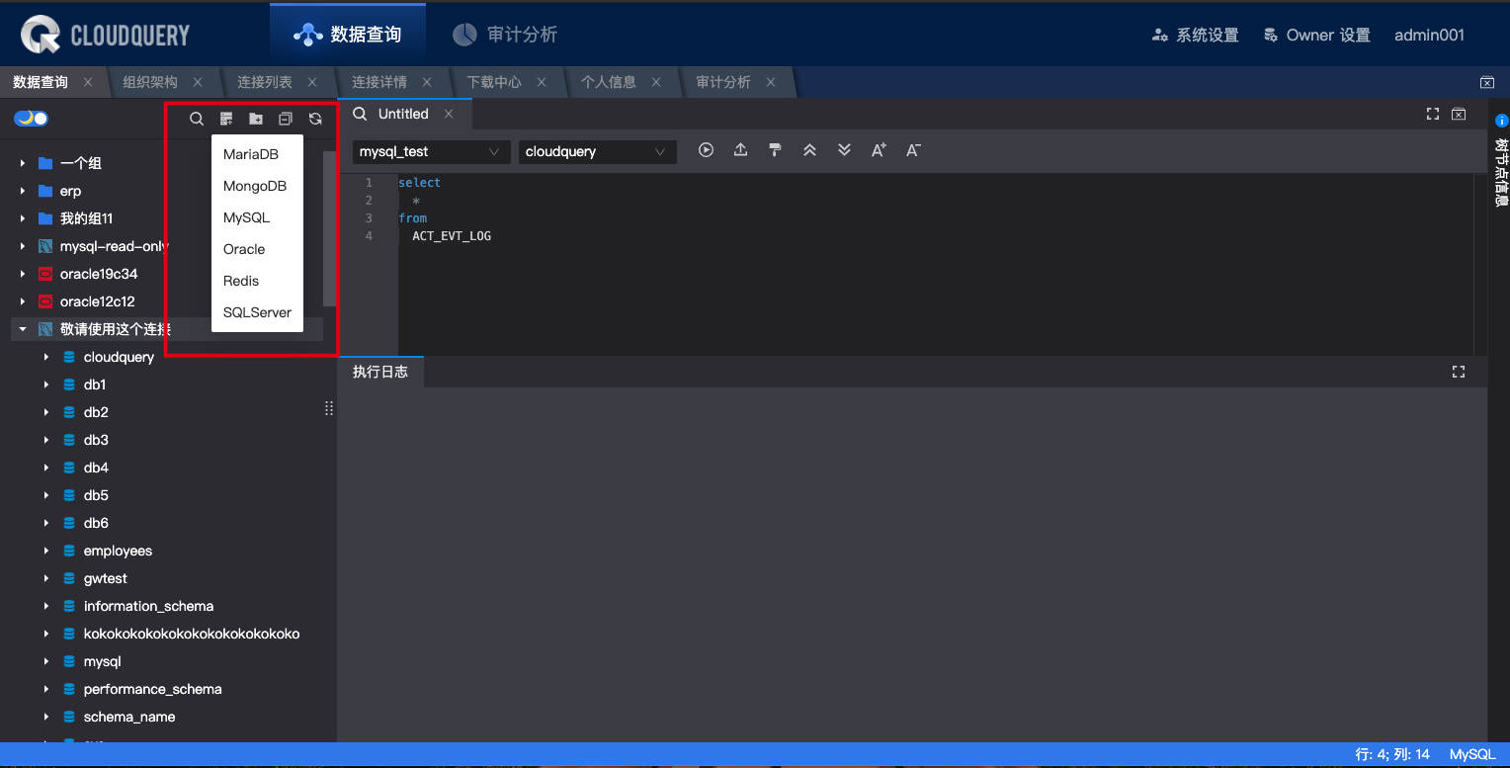
Task: Maximize the execution log panel
Action: [x=1458, y=372]
